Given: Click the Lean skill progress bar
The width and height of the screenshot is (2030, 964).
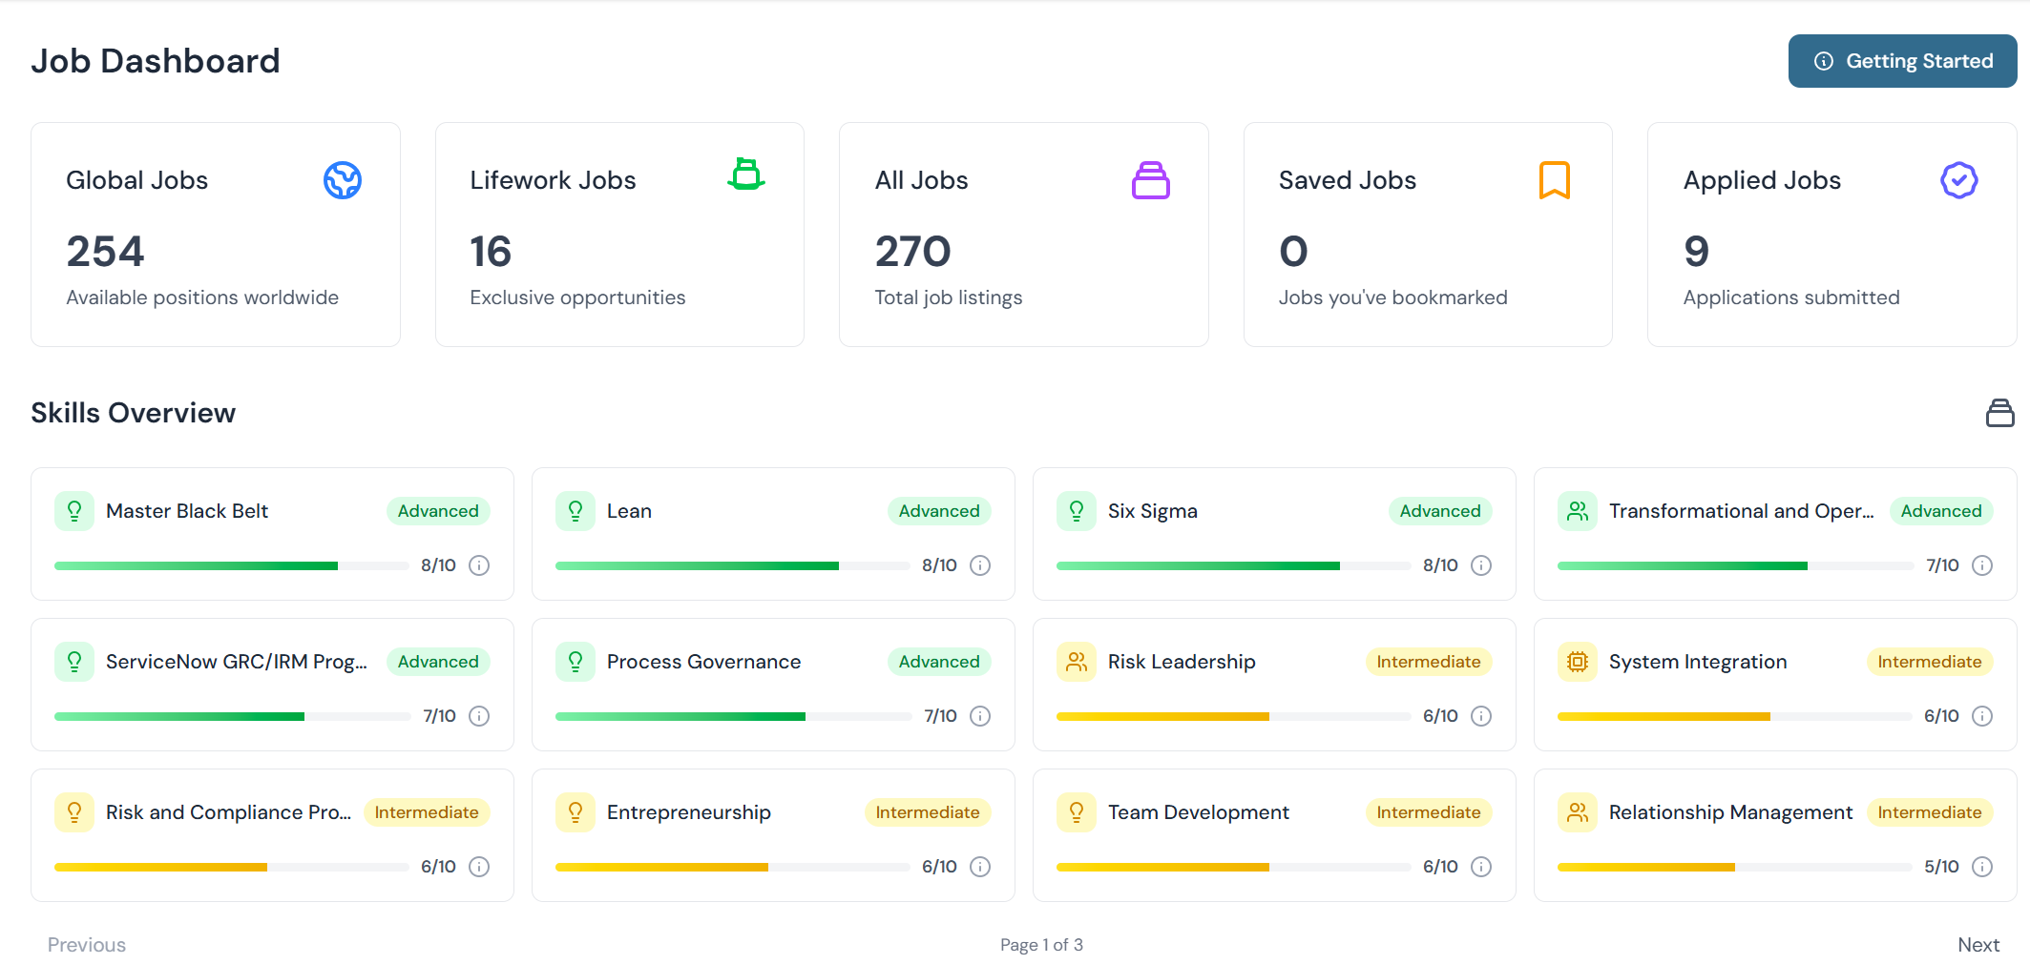Looking at the screenshot, I should click(x=732, y=566).
